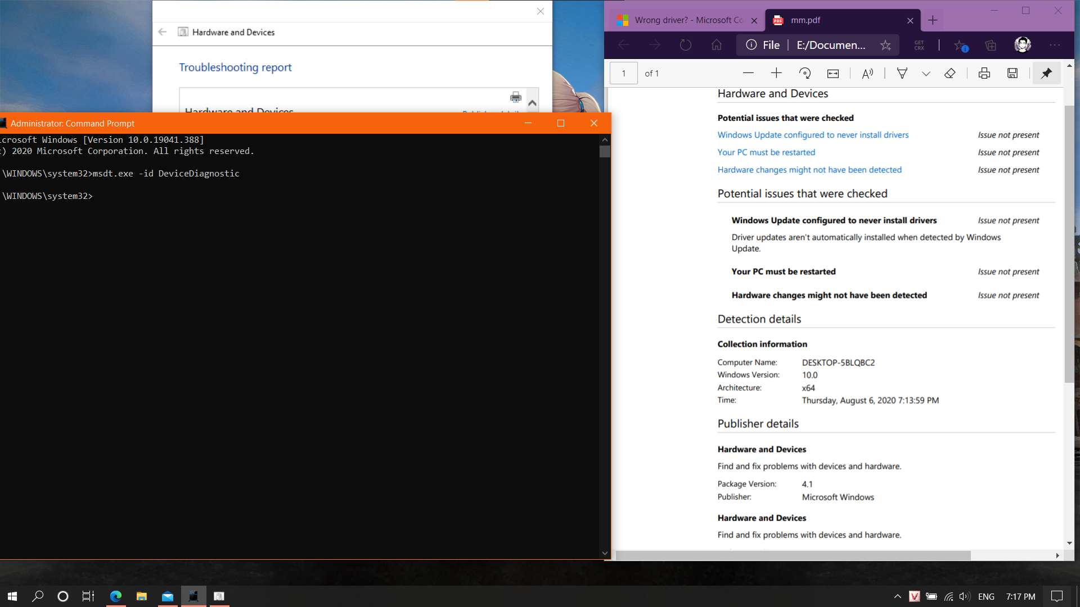Image resolution: width=1080 pixels, height=607 pixels.
Task: Click the Fit to width icon
Action: (x=833, y=74)
